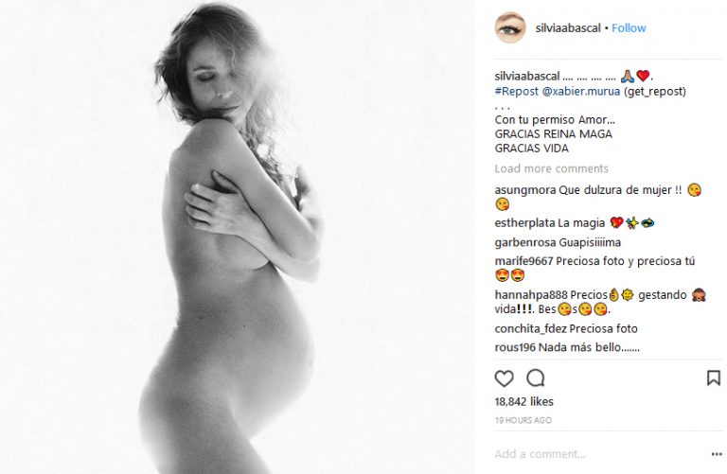Open marife9667's profile from comments
This screenshot has width=727, height=474.
[x=523, y=261]
